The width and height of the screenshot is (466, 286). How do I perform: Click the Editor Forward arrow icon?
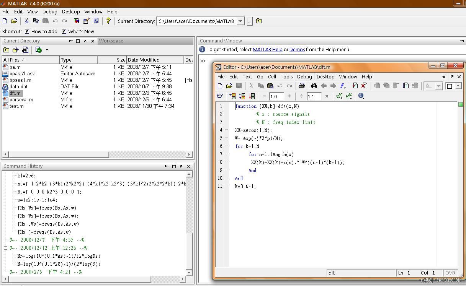point(333,86)
